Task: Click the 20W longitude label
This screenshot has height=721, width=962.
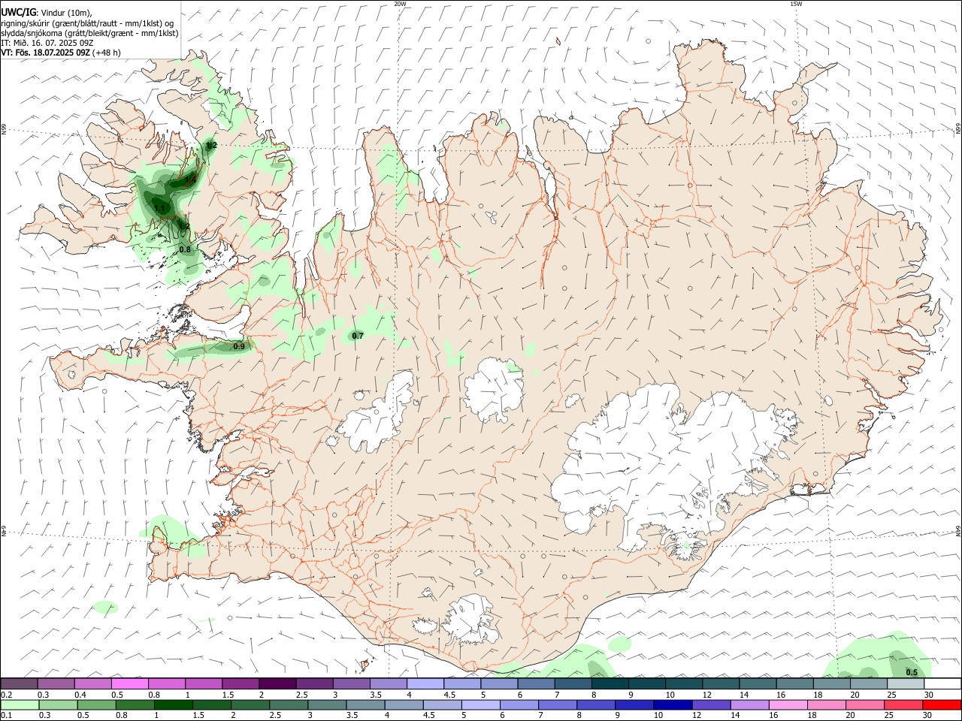Action: (x=400, y=4)
